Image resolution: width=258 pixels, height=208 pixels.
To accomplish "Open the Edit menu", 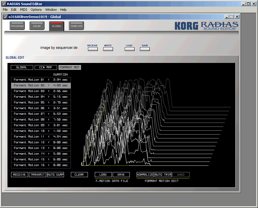I will [x=14, y=10].
